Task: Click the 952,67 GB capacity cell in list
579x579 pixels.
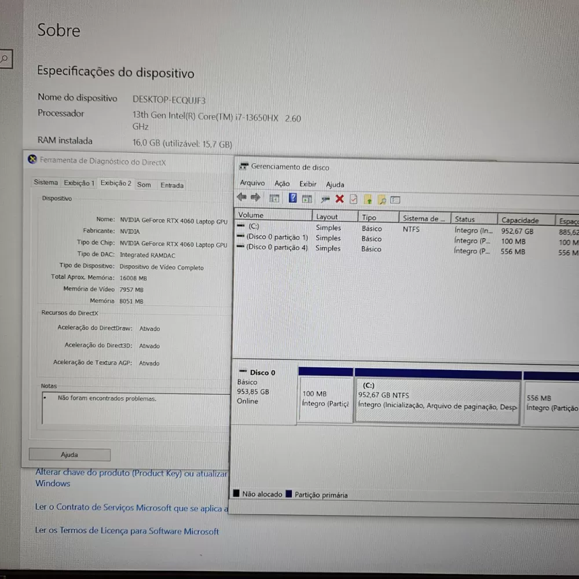Action: (517, 231)
